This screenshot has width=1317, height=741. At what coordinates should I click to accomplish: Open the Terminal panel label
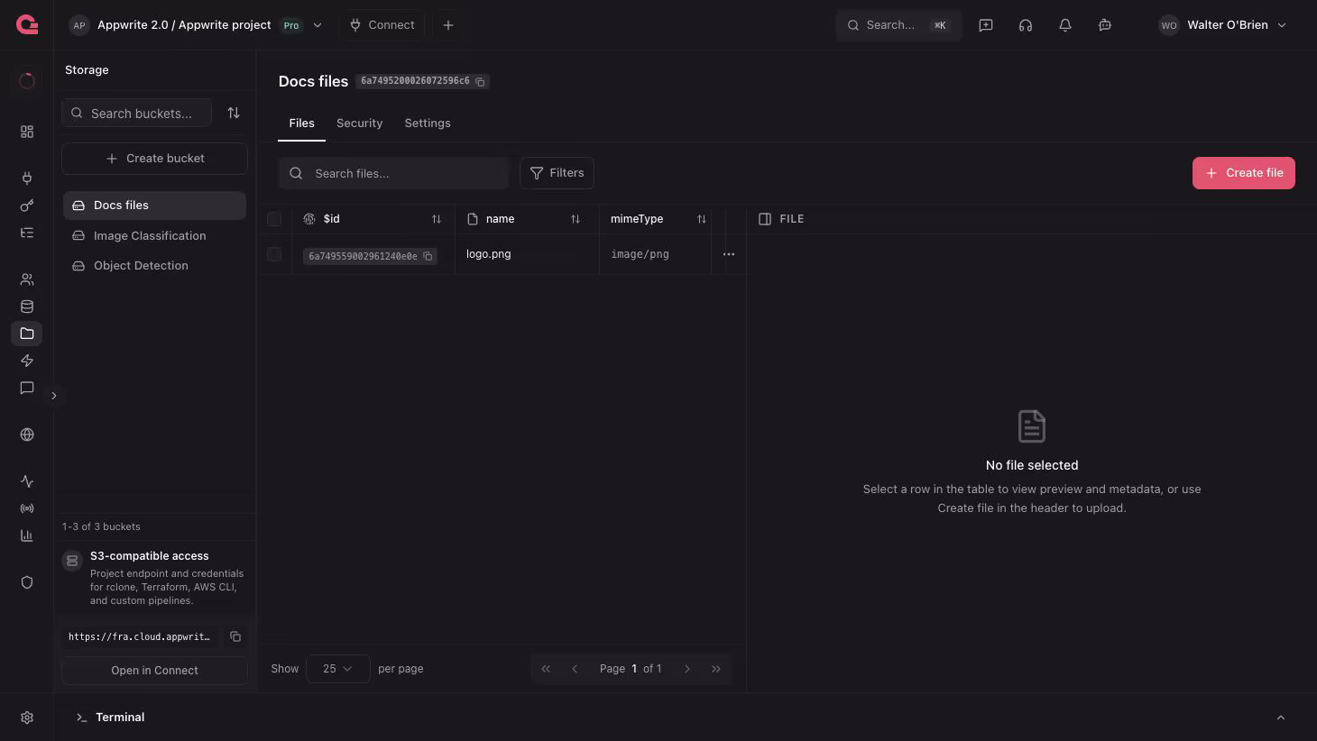coord(120,718)
